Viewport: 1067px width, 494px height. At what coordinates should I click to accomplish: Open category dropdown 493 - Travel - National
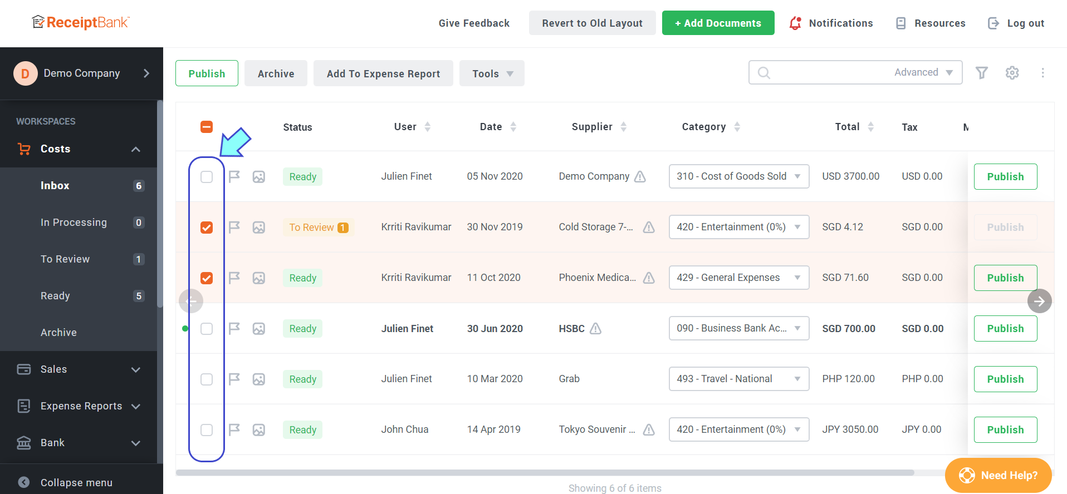coord(739,379)
